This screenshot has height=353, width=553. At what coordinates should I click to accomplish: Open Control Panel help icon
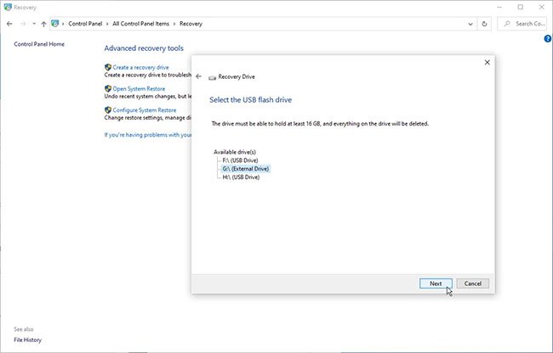[x=548, y=39]
